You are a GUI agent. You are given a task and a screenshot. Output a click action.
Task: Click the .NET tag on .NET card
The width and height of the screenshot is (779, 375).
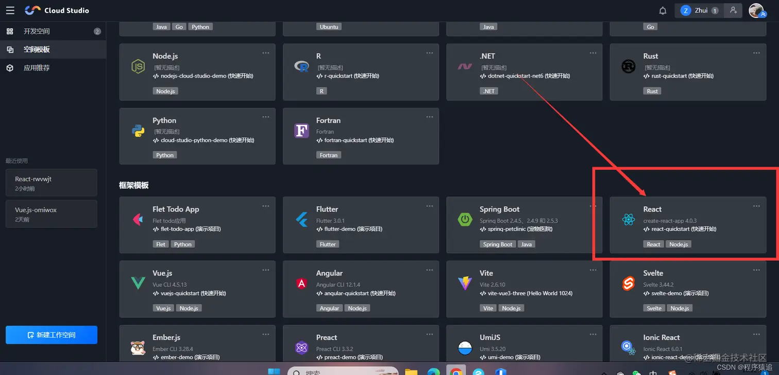coord(488,91)
